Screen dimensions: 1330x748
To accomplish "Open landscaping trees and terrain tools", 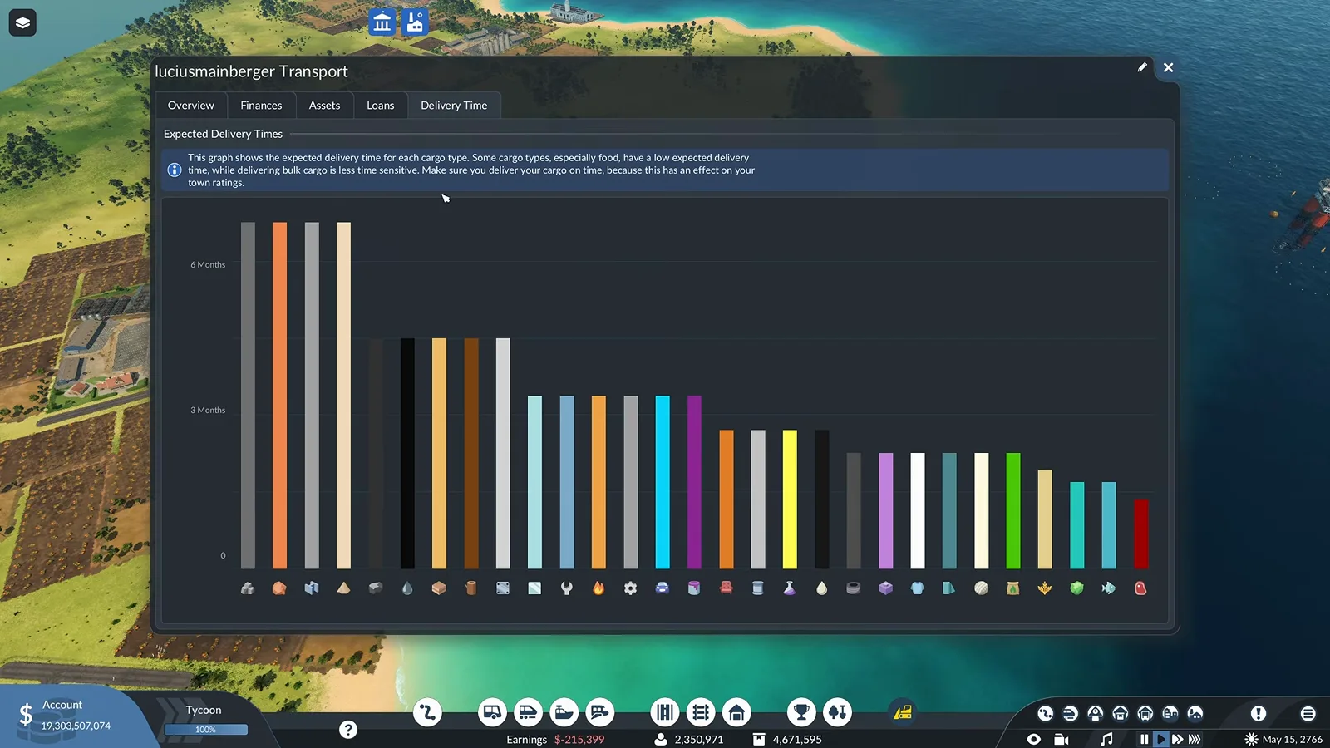I will pyautogui.click(x=837, y=712).
